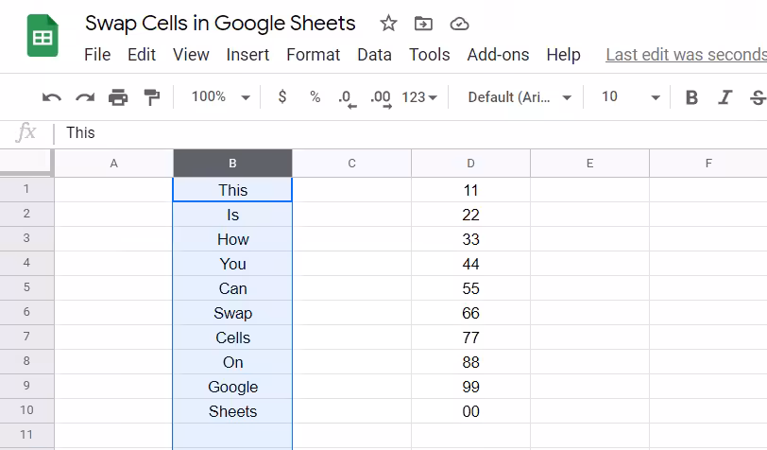This screenshot has height=450, width=767.
Task: Format as currency with dollar sign
Action: (x=282, y=96)
